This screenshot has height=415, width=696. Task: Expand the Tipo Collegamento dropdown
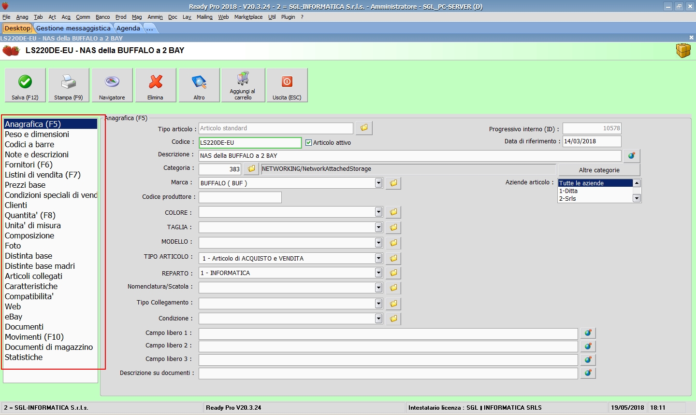point(378,304)
